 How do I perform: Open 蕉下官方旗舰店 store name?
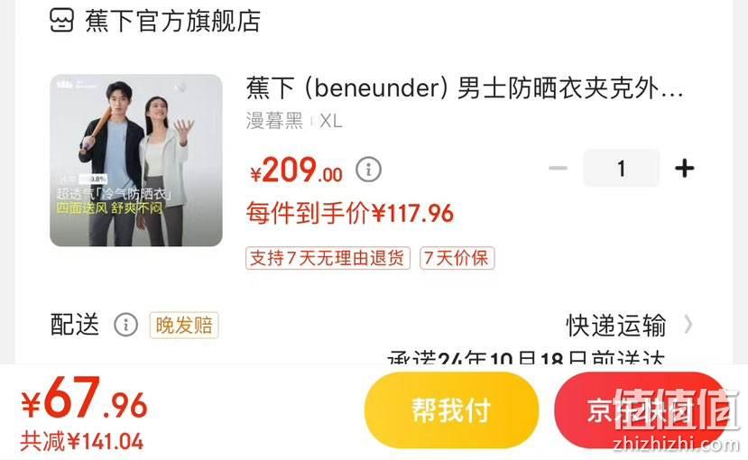[172, 21]
